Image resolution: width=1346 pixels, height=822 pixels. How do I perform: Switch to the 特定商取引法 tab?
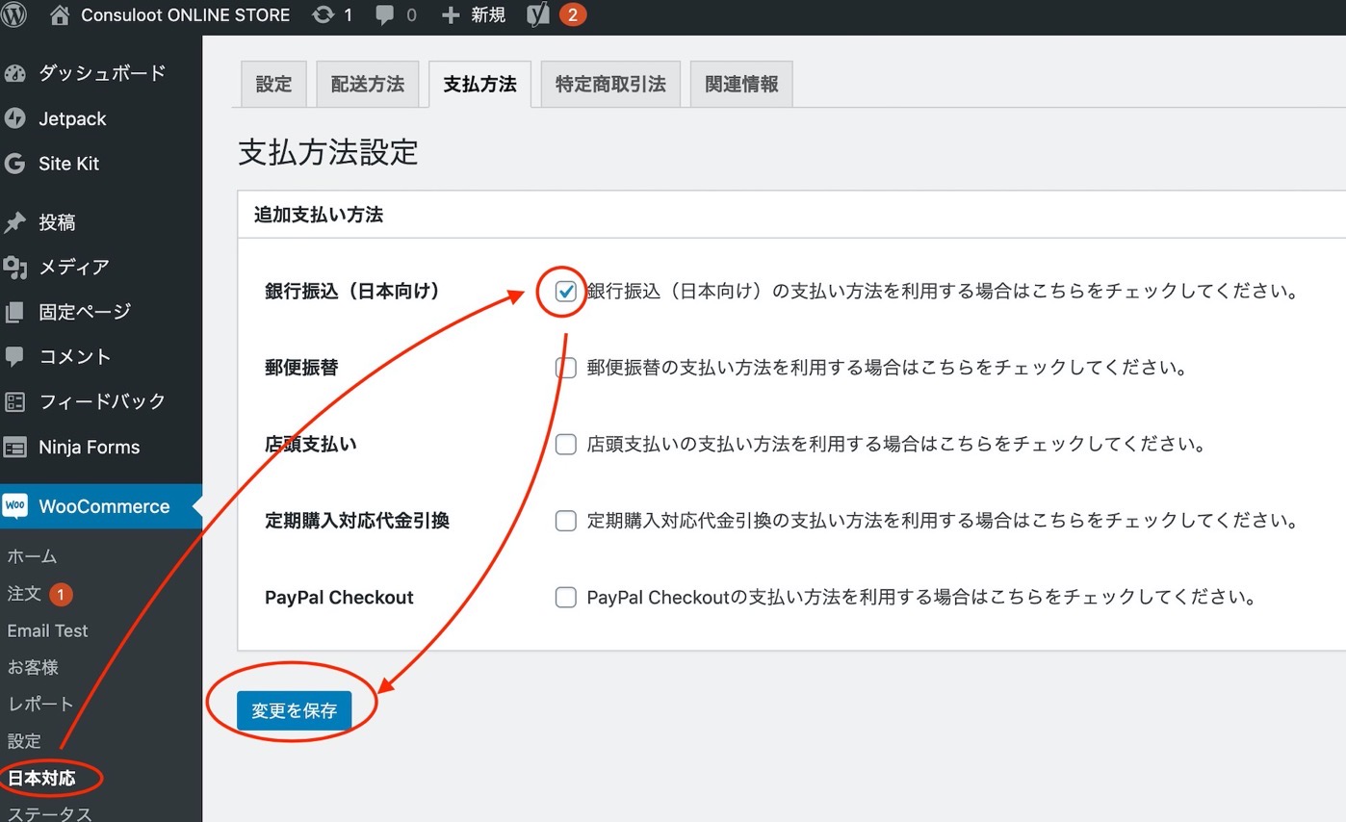tap(610, 84)
